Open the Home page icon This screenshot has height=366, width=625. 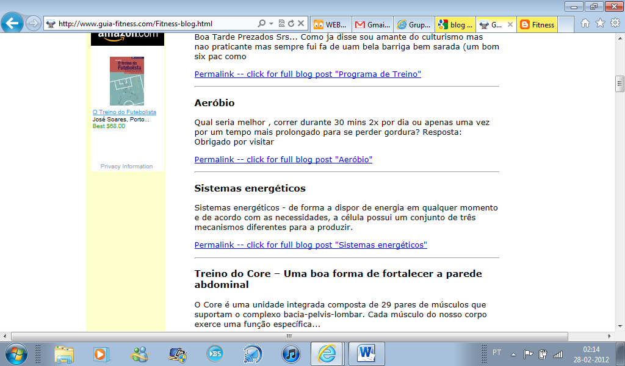pyautogui.click(x=585, y=24)
